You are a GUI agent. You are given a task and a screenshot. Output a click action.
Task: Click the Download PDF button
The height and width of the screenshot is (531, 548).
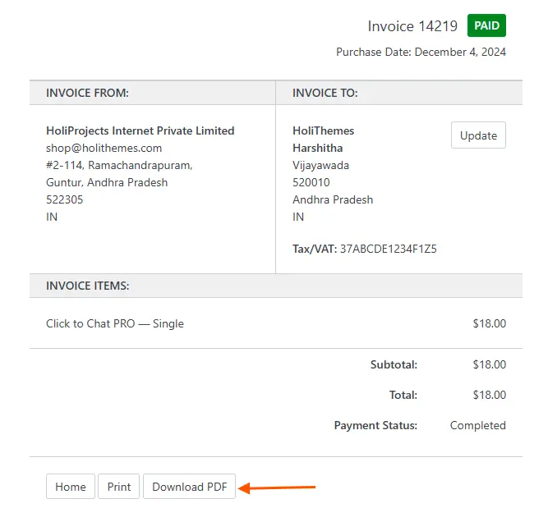[x=189, y=487]
